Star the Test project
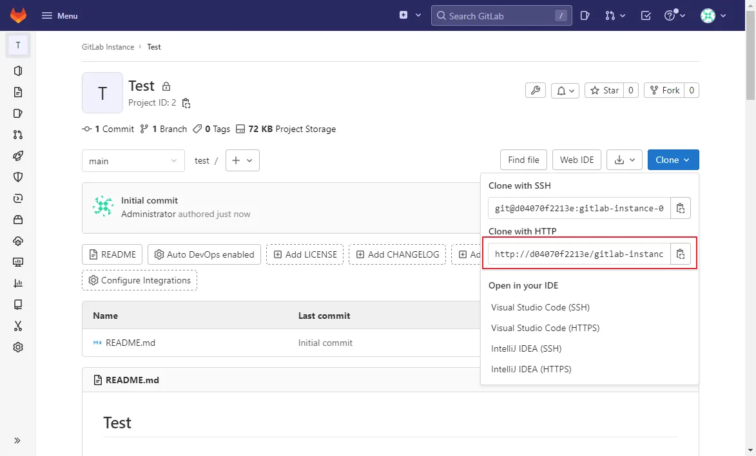756x456 pixels. [x=604, y=91]
